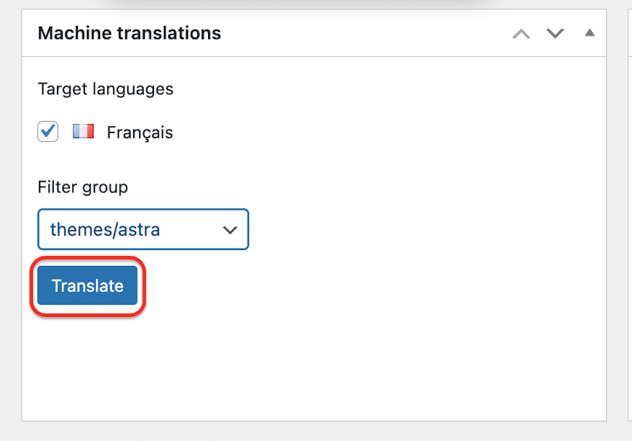Click the collapse triangle on the panel corner
The width and height of the screenshot is (632, 441).
[590, 32]
